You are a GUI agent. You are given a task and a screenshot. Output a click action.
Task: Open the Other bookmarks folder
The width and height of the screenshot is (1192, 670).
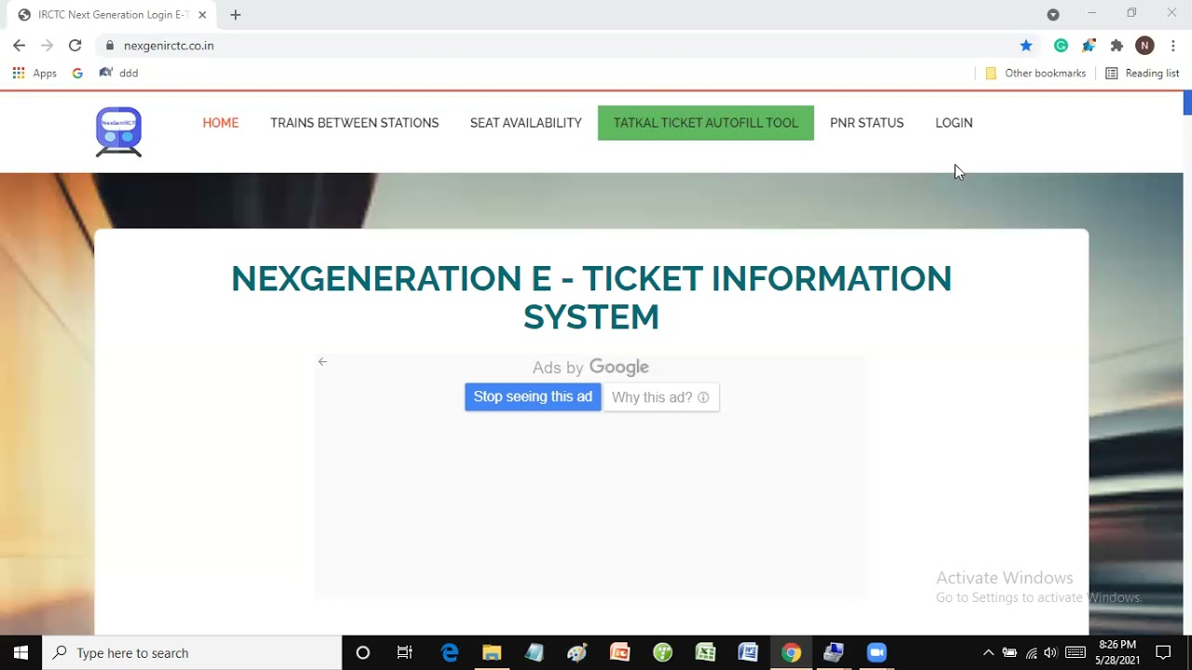pyautogui.click(x=1036, y=73)
